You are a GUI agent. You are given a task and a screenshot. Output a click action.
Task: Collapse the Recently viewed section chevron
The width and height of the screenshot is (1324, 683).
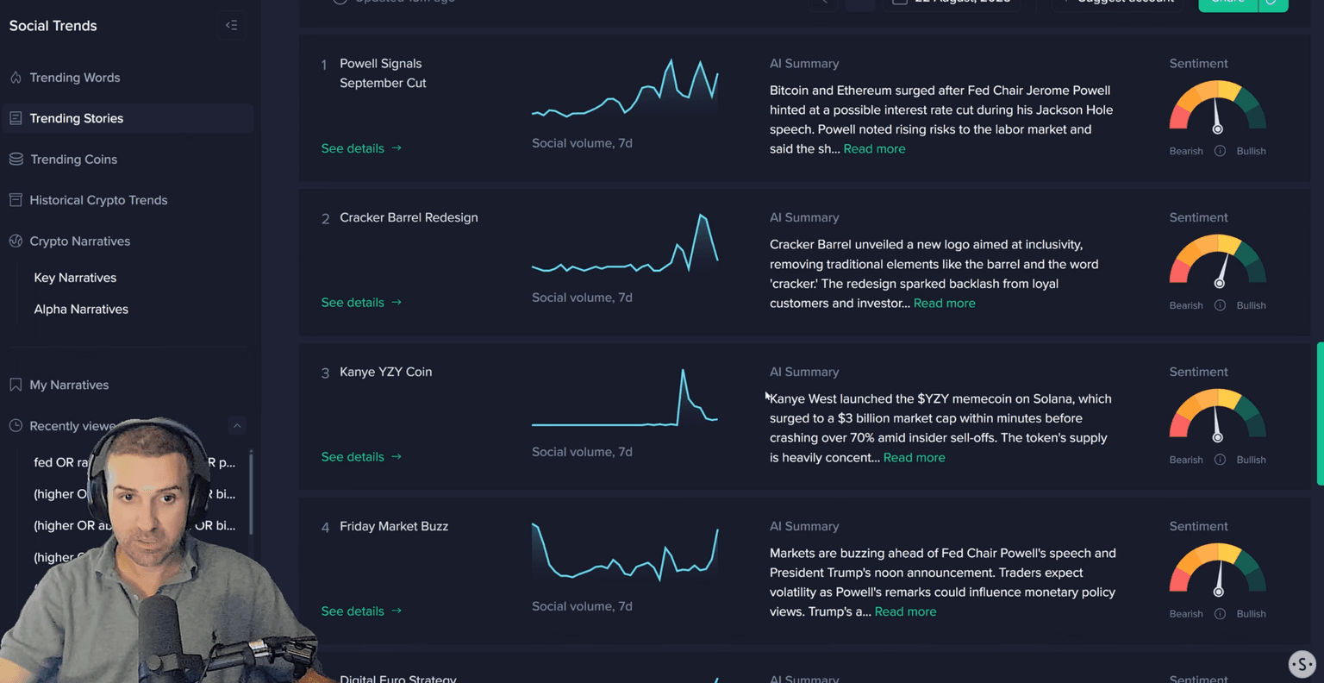(237, 425)
